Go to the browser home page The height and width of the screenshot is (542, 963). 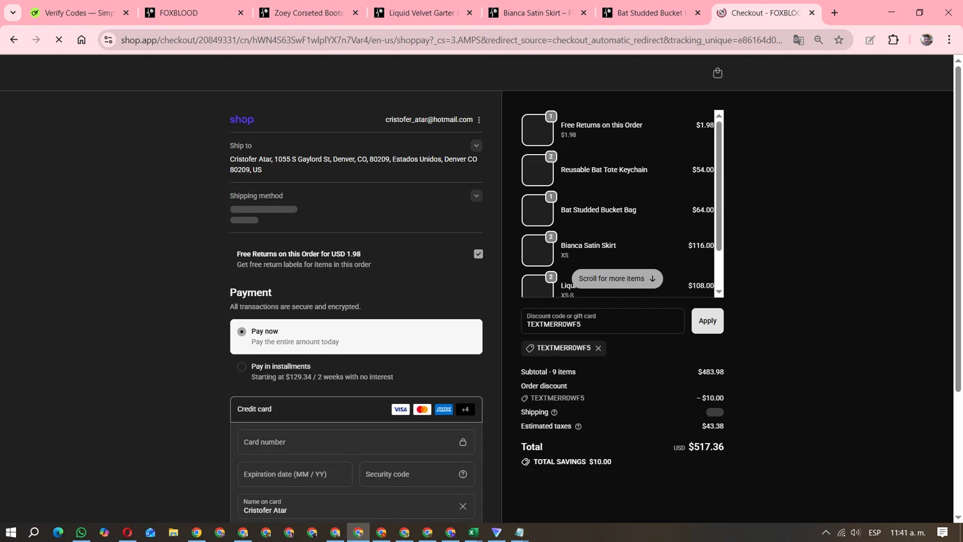tap(82, 40)
